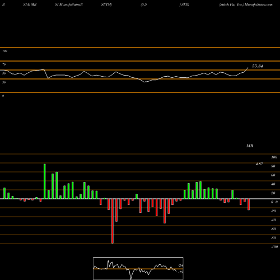The height and width of the screenshot is (280, 280).
Task: Select the SFIX ticker text in header
Action: pyautogui.click(x=185, y=4)
